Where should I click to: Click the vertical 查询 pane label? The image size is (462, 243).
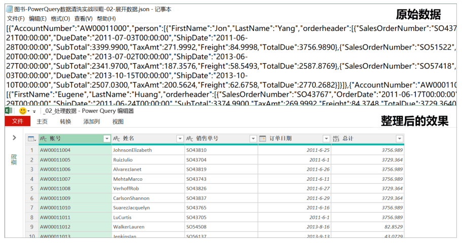pos(14,159)
